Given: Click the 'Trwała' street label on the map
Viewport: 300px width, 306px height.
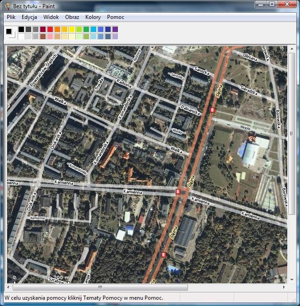Looking at the screenshot, I should [x=99, y=84].
